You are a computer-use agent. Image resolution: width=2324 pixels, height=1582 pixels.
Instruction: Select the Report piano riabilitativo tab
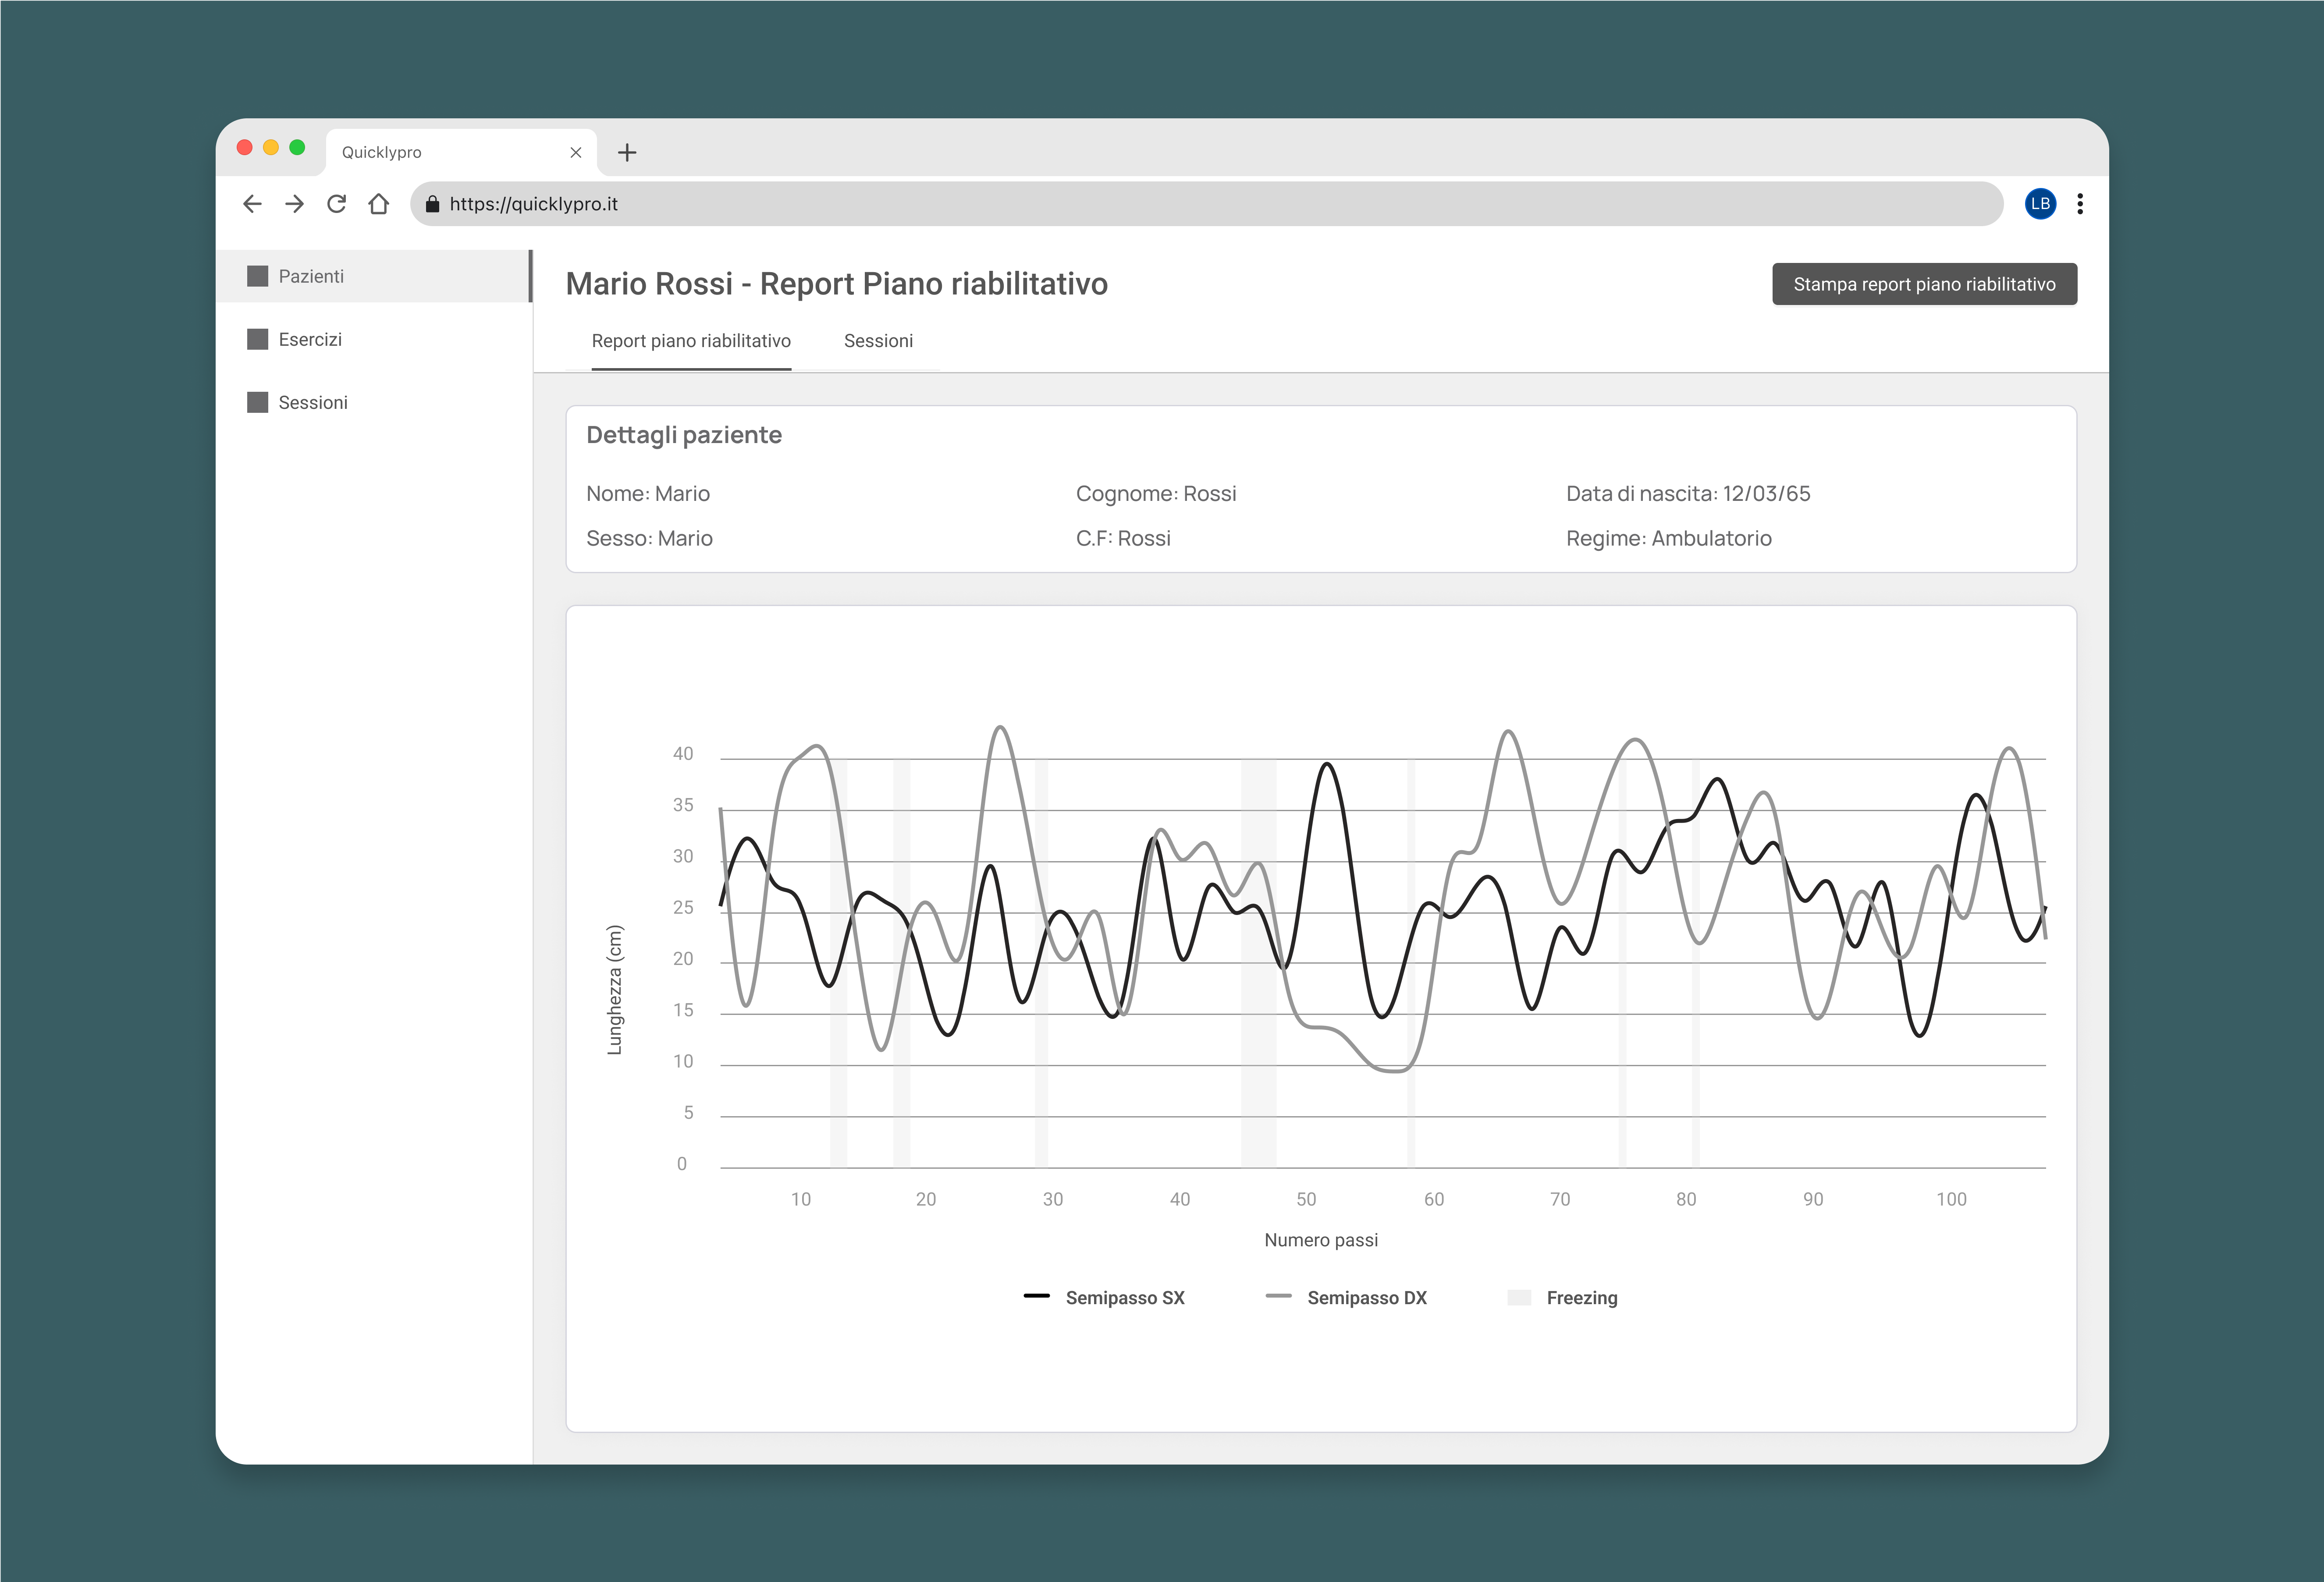coord(691,341)
